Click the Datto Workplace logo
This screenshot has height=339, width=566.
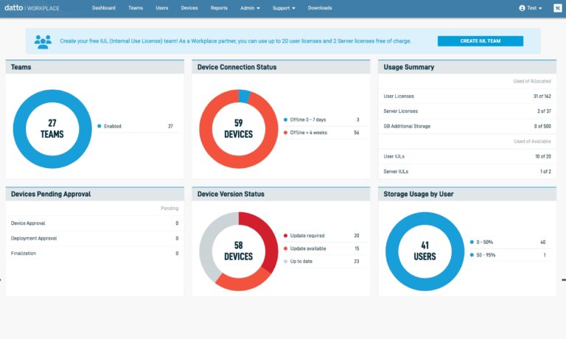point(33,8)
